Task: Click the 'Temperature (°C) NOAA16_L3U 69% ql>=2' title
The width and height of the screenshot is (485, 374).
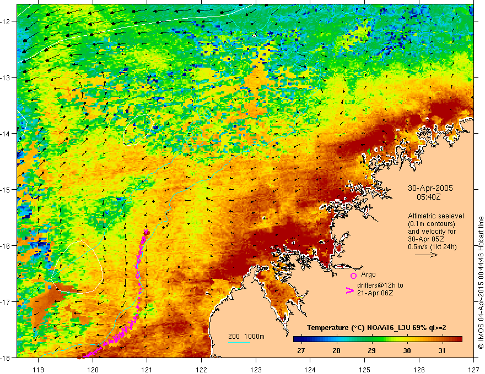Action: [x=376, y=328]
